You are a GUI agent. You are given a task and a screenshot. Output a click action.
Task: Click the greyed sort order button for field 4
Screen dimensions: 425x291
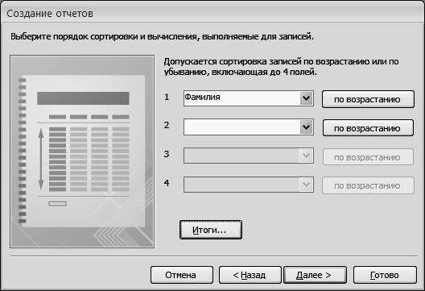tap(368, 185)
